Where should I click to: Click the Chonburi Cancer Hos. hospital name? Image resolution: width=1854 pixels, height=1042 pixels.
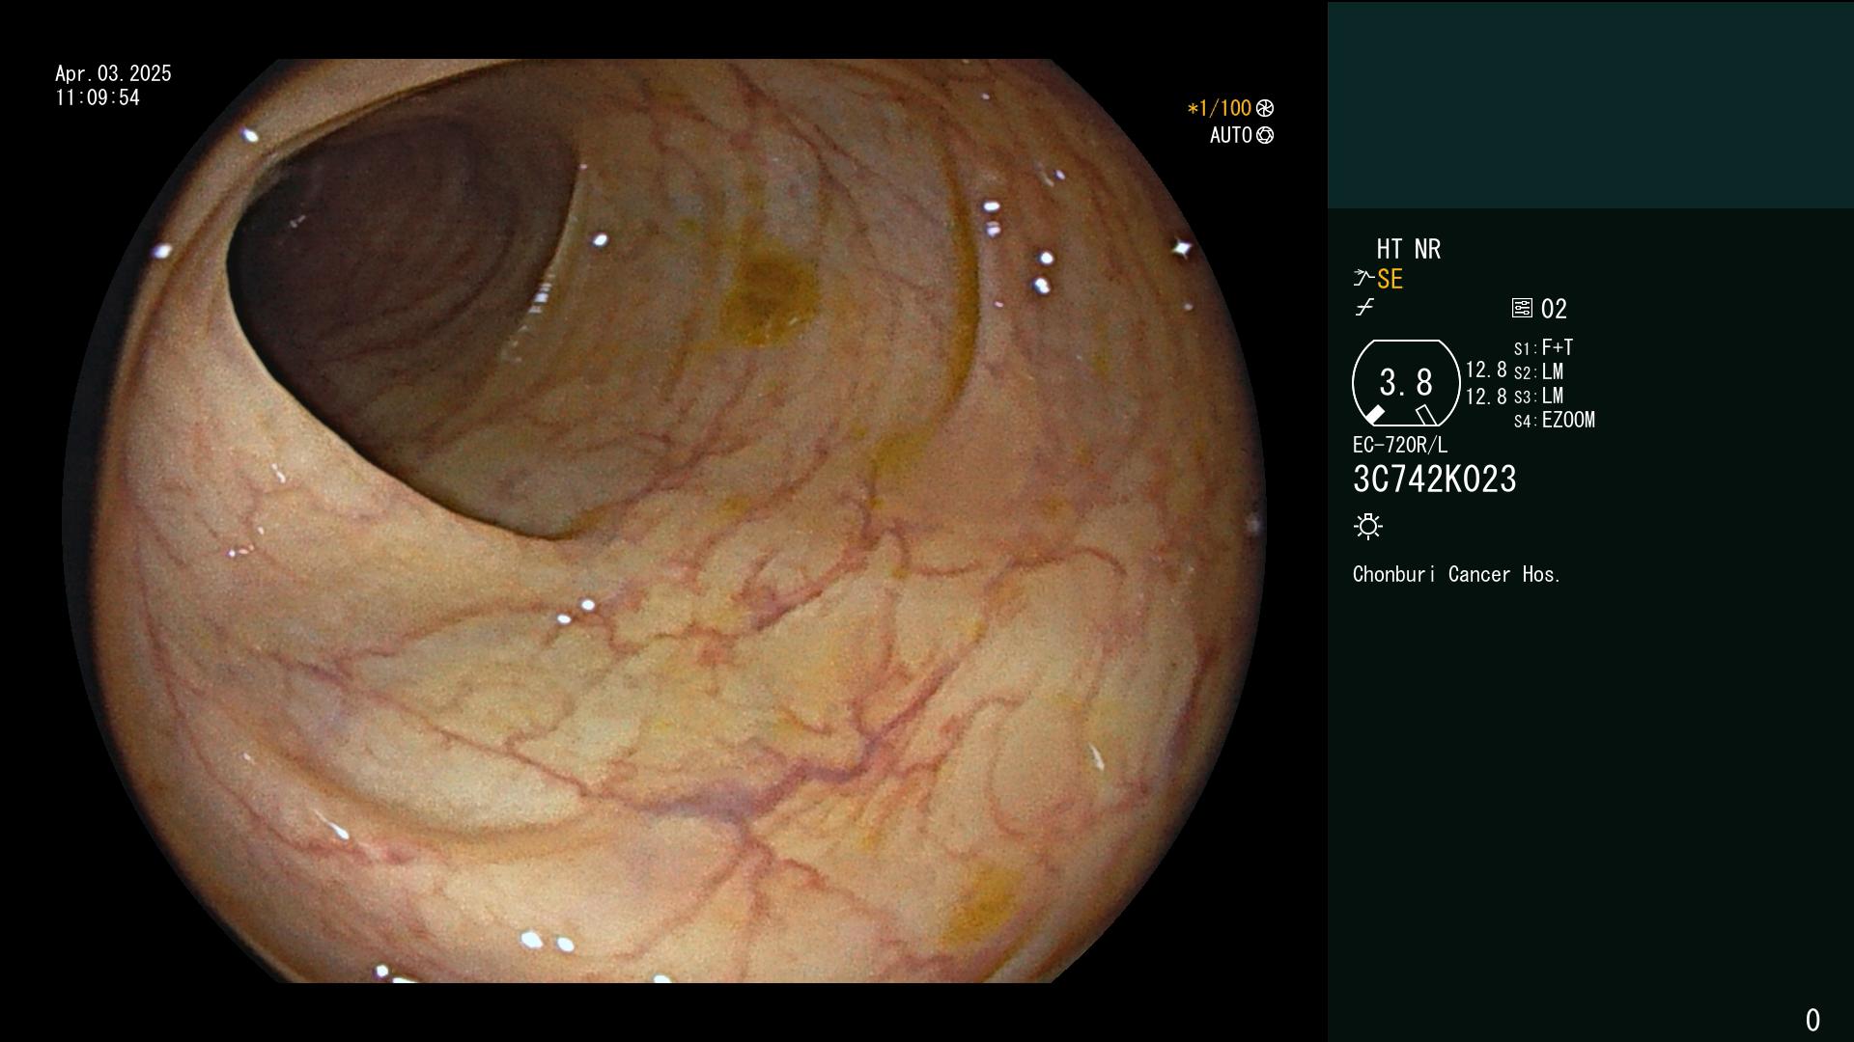coord(1456,574)
